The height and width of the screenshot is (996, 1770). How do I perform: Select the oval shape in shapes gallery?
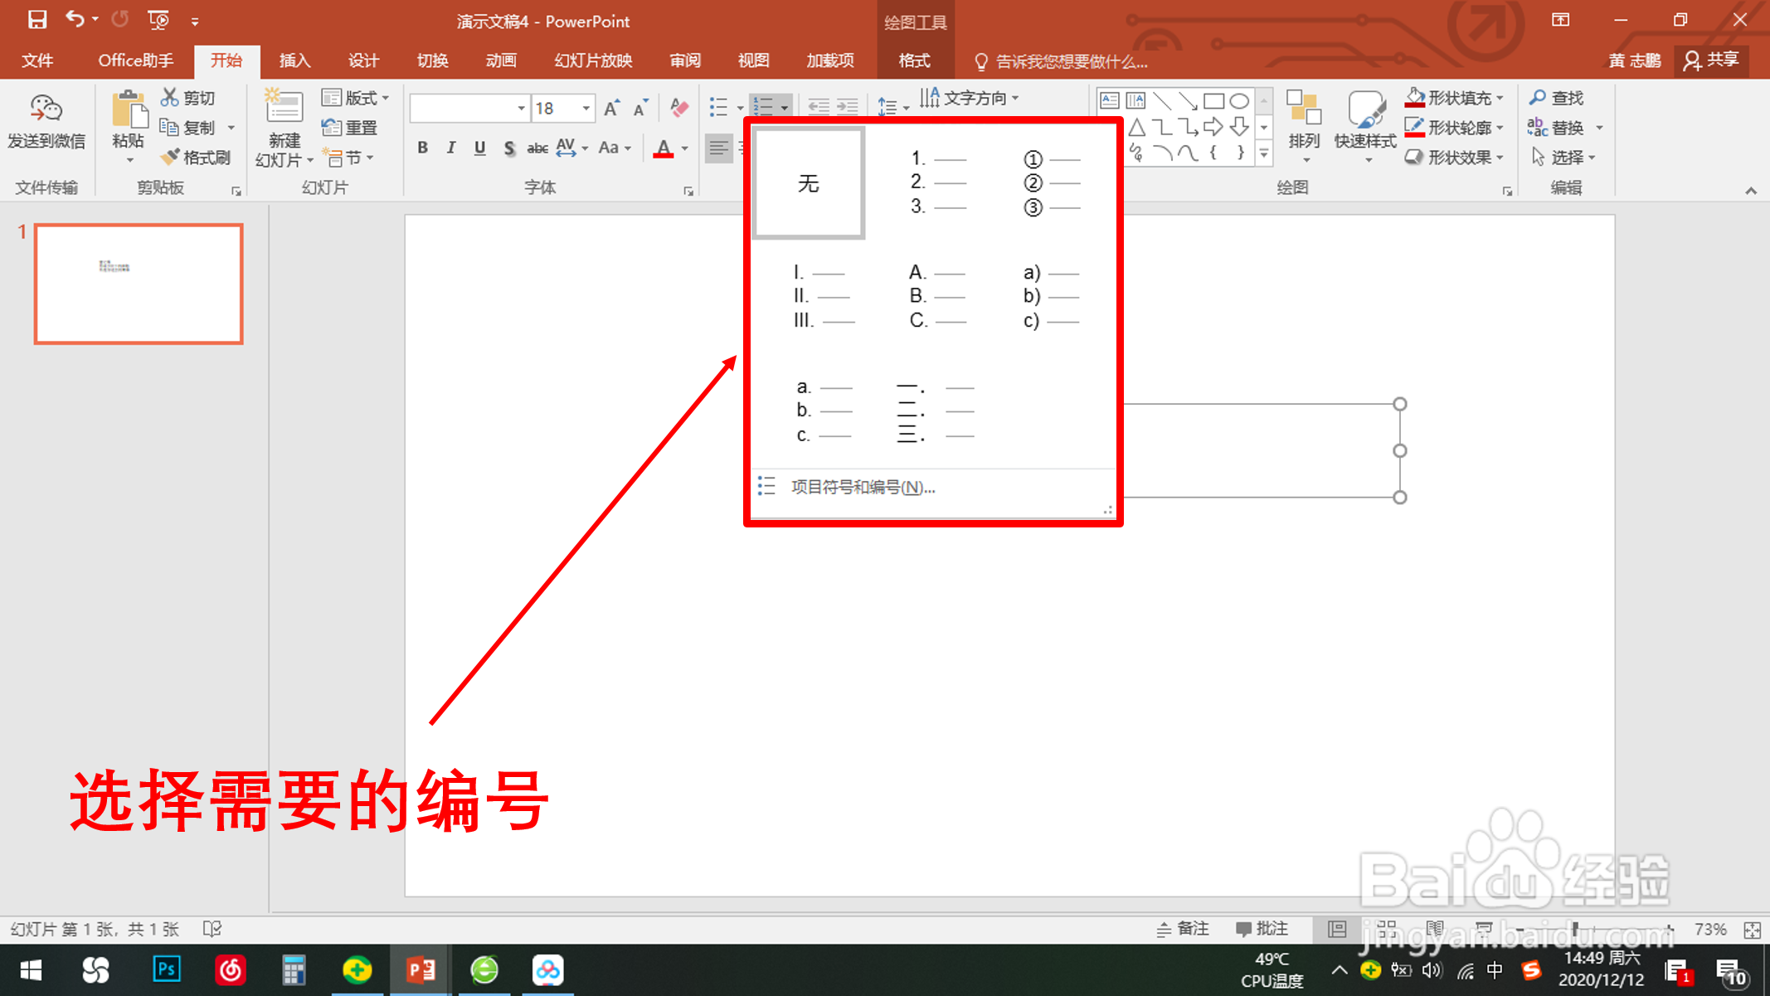coord(1239,101)
